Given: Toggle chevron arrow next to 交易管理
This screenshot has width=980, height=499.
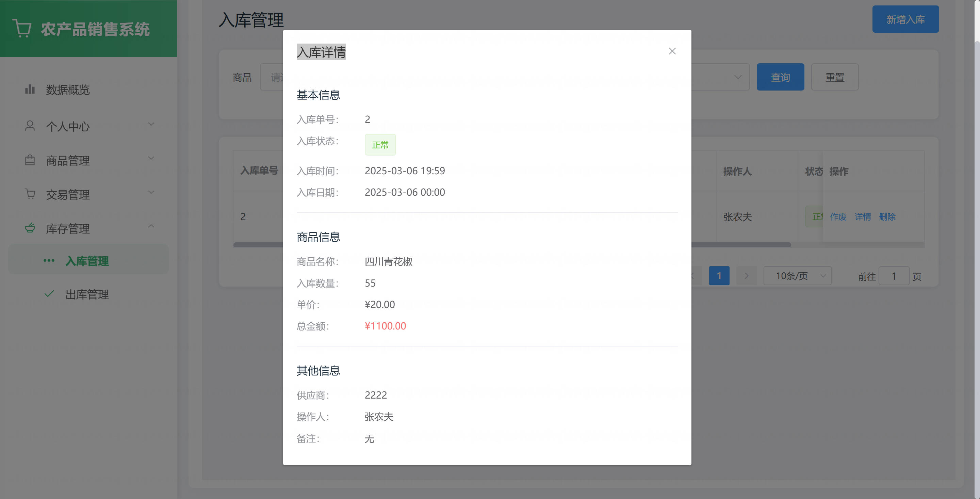Looking at the screenshot, I should [x=151, y=192].
